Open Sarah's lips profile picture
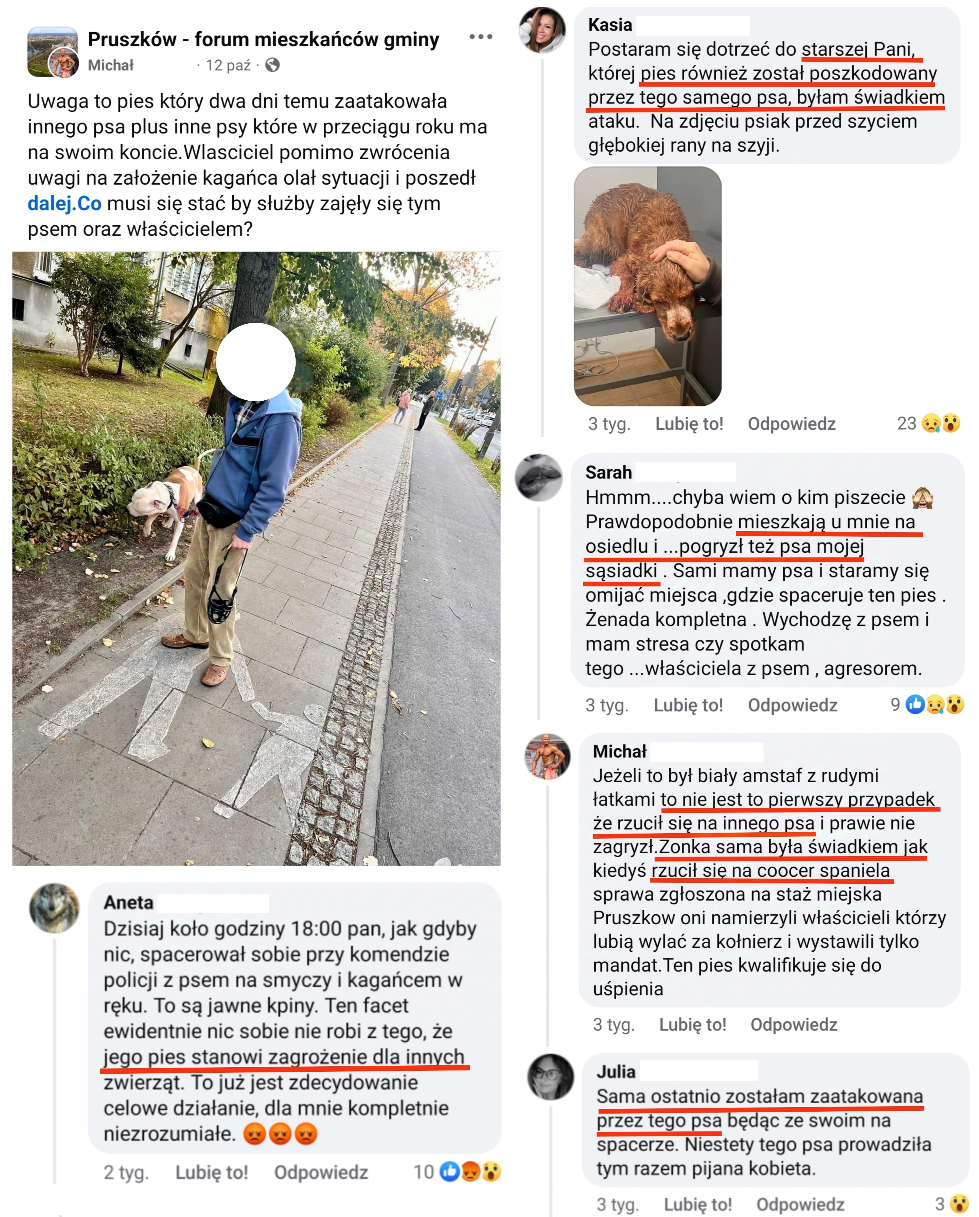Viewport: 979px width, 1217px height. click(x=539, y=478)
